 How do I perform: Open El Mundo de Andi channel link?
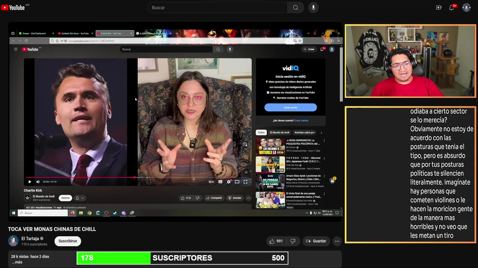[x=44, y=196]
